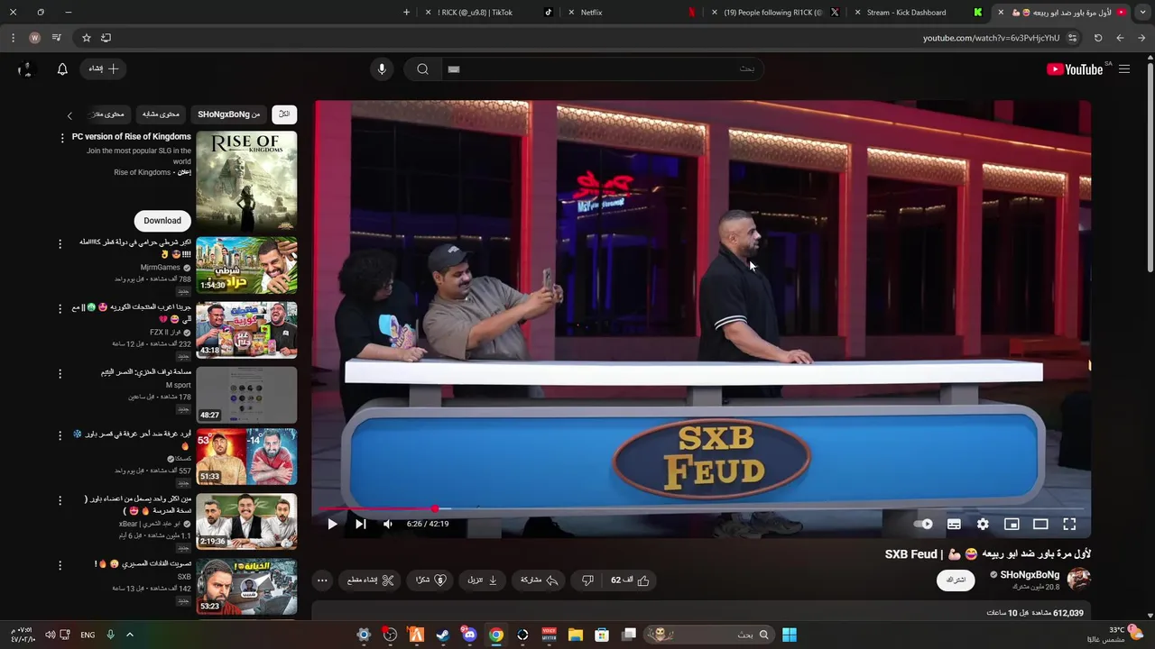Click the download (تنزيل) button
Image resolution: width=1155 pixels, height=649 pixels.
[483, 580]
